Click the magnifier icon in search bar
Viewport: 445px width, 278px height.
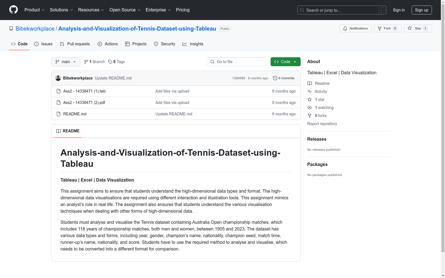pyautogui.click(x=302, y=10)
